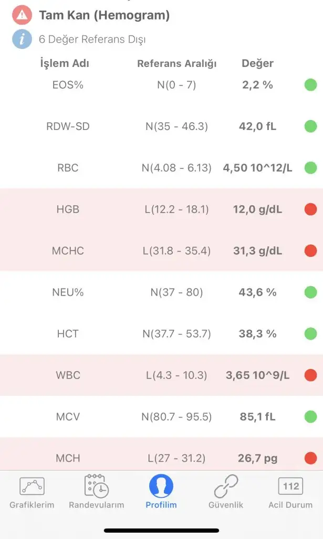
Task: Open Grafiklerim chart icon
Action: [x=32, y=486]
